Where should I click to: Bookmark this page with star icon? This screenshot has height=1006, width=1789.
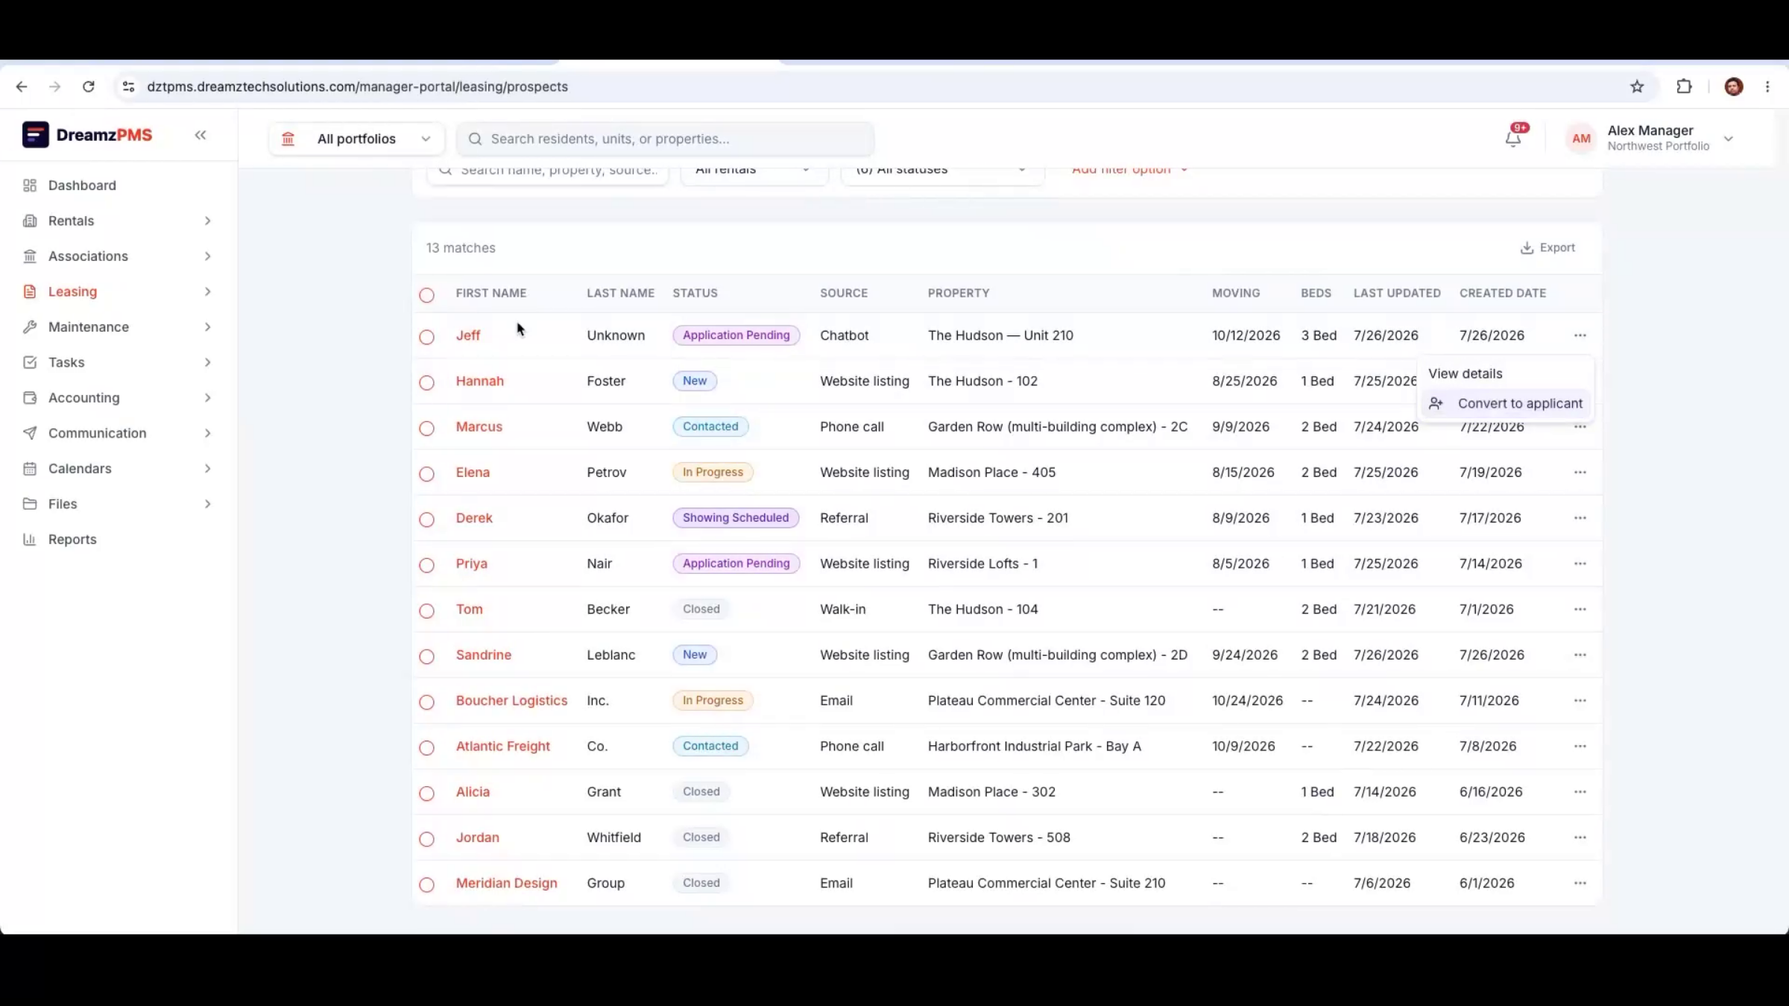[x=1637, y=86]
